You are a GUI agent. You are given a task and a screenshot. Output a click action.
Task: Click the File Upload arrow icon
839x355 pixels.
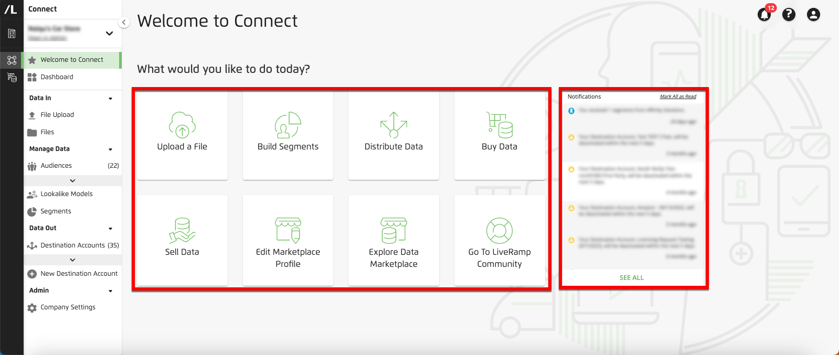coord(32,115)
